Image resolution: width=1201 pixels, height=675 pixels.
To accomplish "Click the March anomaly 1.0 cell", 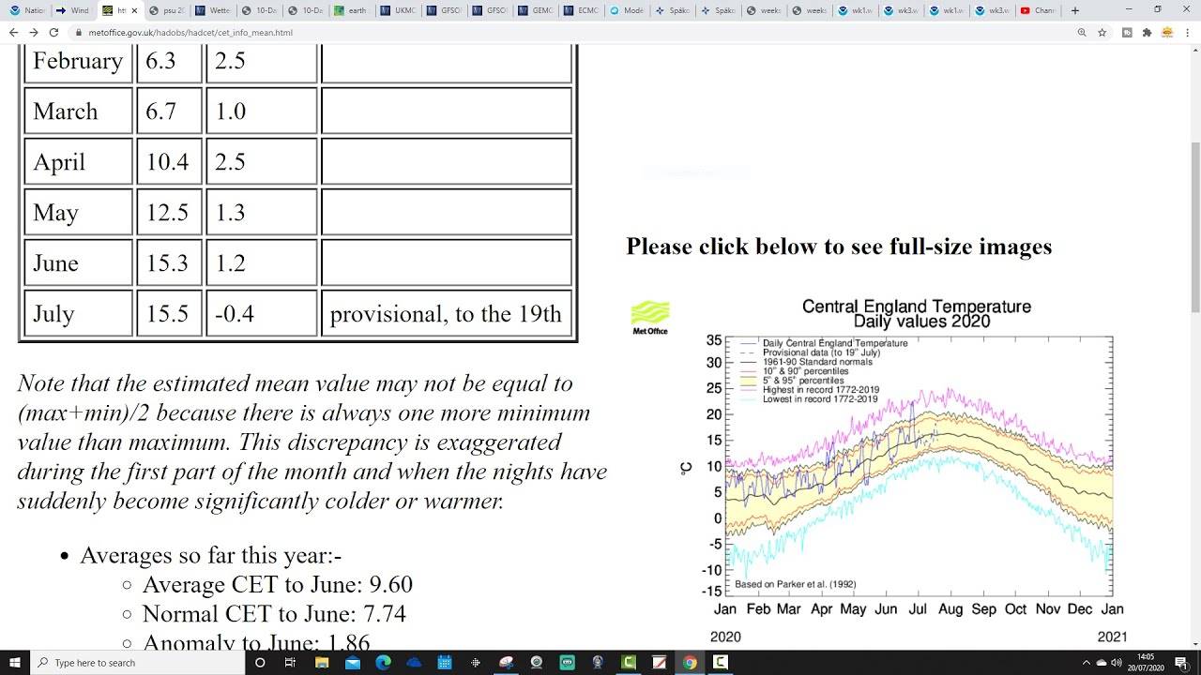I will (262, 112).
